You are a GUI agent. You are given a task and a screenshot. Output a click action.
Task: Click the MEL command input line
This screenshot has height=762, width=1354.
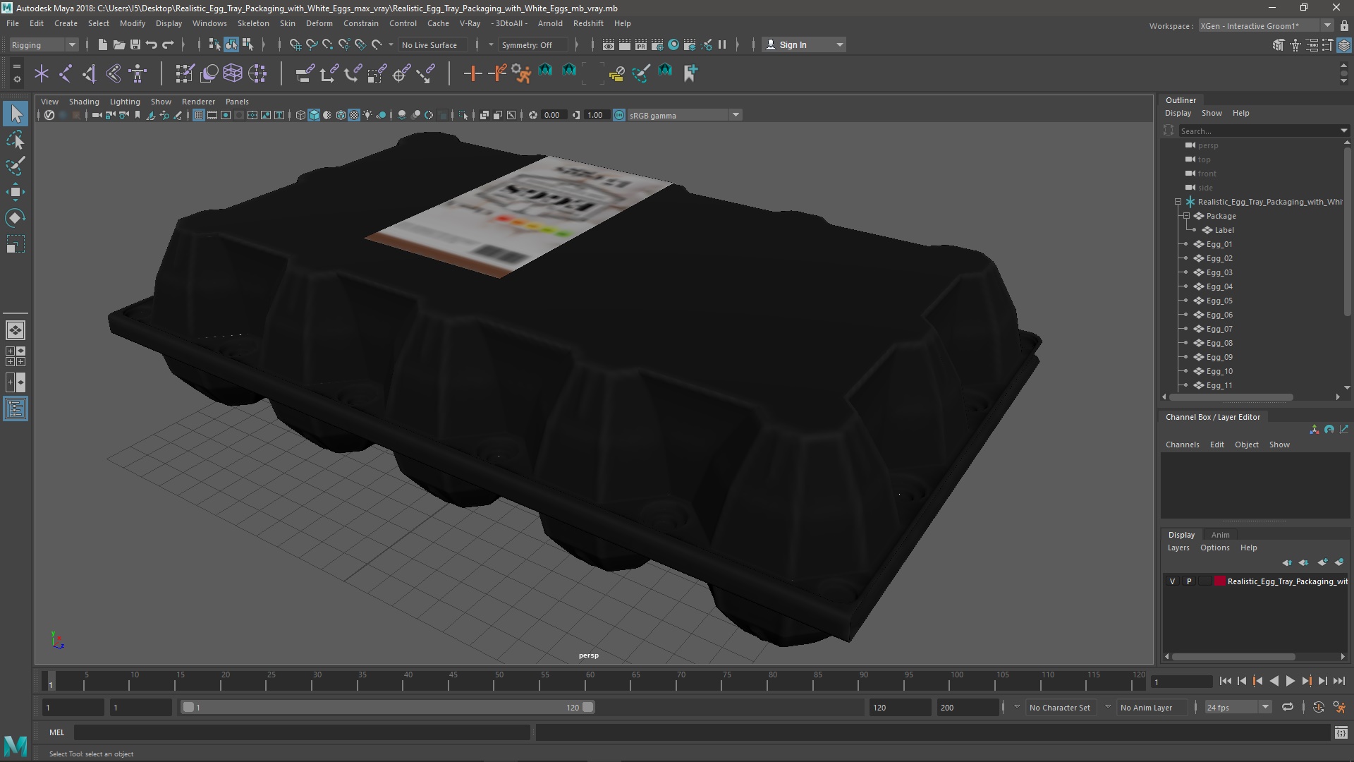point(302,732)
